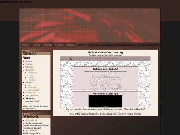Open Geostrix link in sitemap list
Image resolution: width=180 pixels, height=135 pixels.
click(x=30, y=93)
